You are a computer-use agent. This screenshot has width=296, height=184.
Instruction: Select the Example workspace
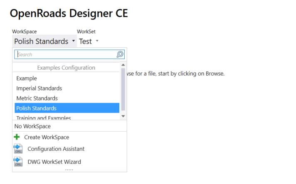[67, 78]
